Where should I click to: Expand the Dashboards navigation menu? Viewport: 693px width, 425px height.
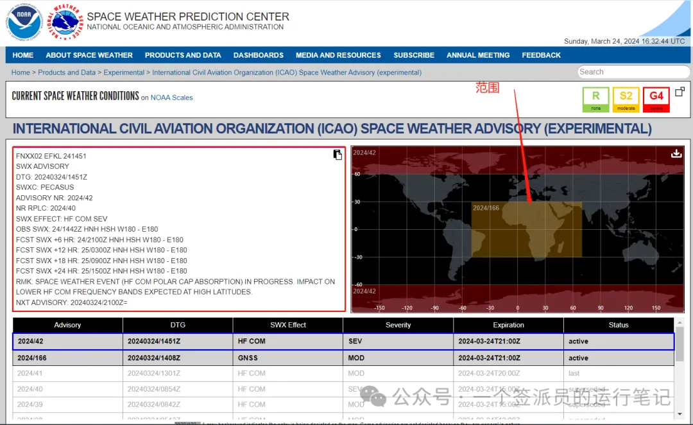[259, 55]
